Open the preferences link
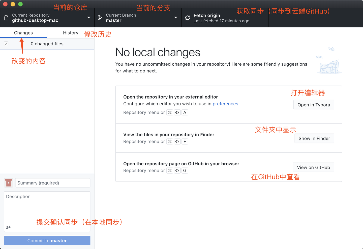 225,104
